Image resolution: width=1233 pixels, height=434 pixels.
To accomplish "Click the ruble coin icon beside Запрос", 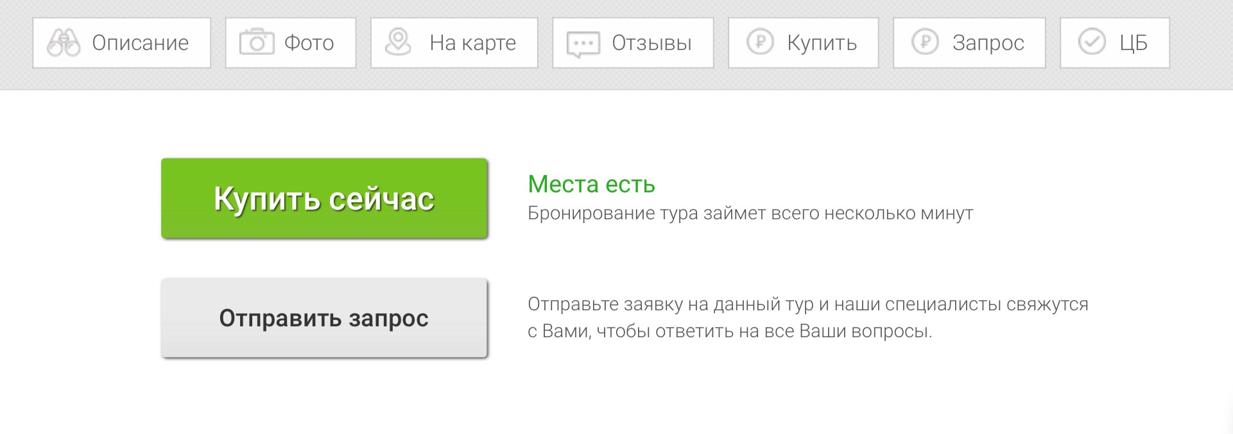I will [x=925, y=42].
